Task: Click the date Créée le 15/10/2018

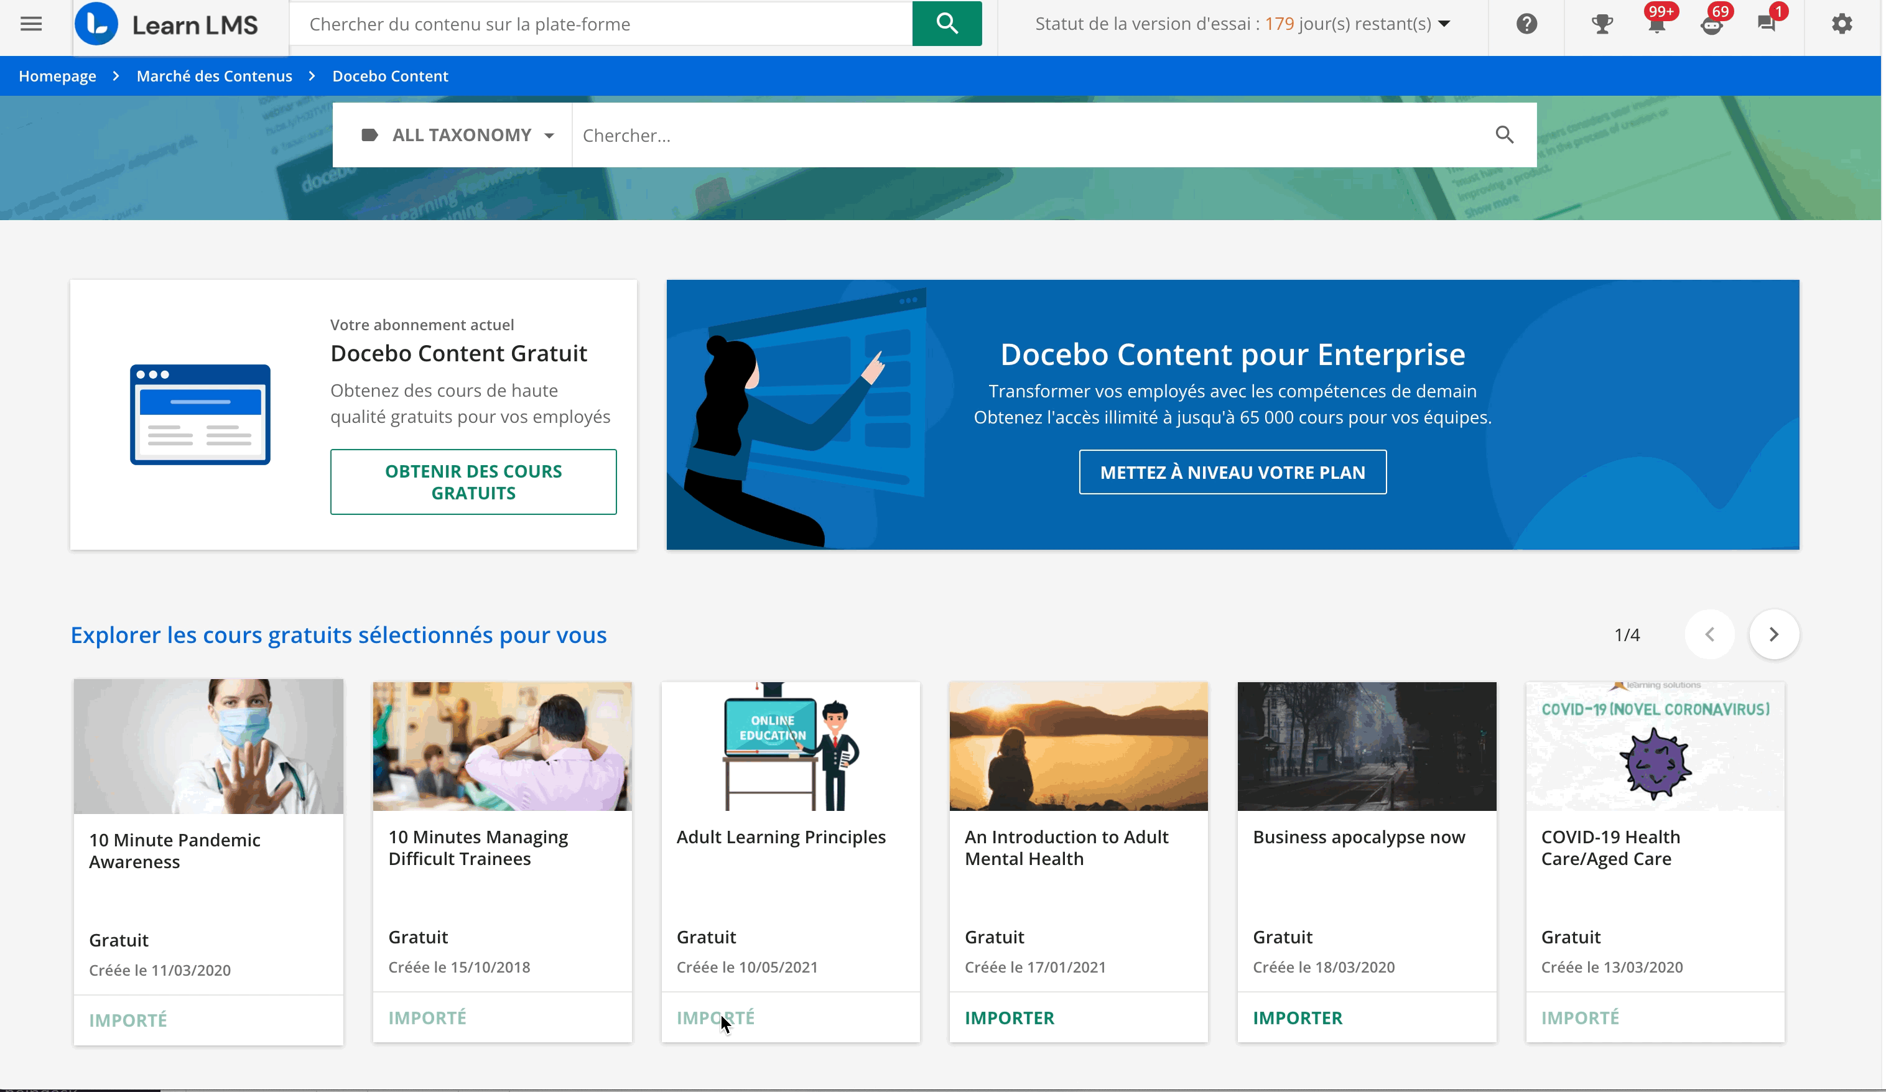Action: click(x=459, y=968)
